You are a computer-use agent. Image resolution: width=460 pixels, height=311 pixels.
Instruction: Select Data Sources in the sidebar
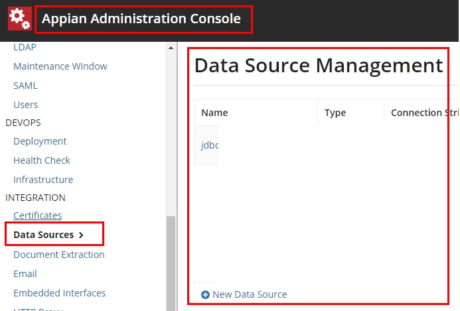tap(44, 235)
